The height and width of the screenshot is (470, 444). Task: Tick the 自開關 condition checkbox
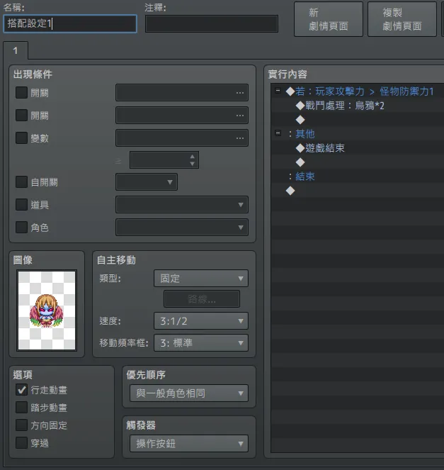21,182
